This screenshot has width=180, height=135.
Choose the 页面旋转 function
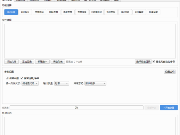(x=39, y=12)
